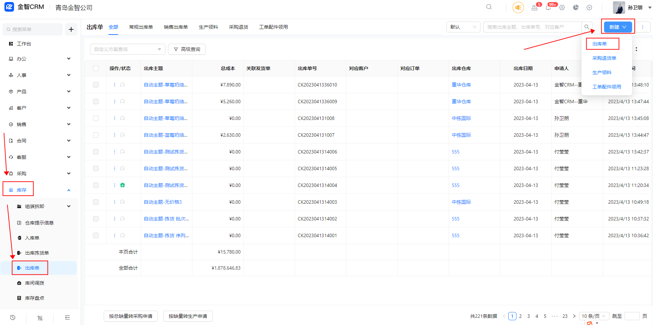
Task: Check the row CK202304131007 checkbox
Action: pos(96,135)
